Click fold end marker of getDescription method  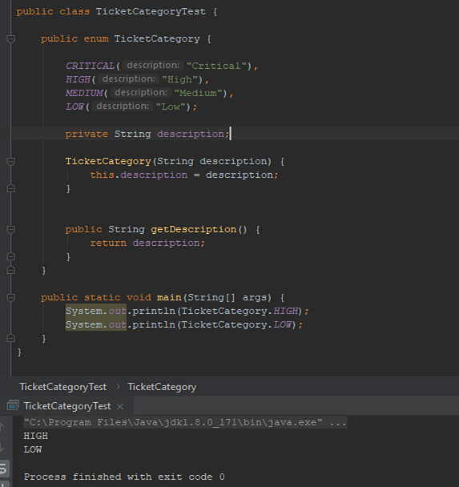click(x=11, y=256)
